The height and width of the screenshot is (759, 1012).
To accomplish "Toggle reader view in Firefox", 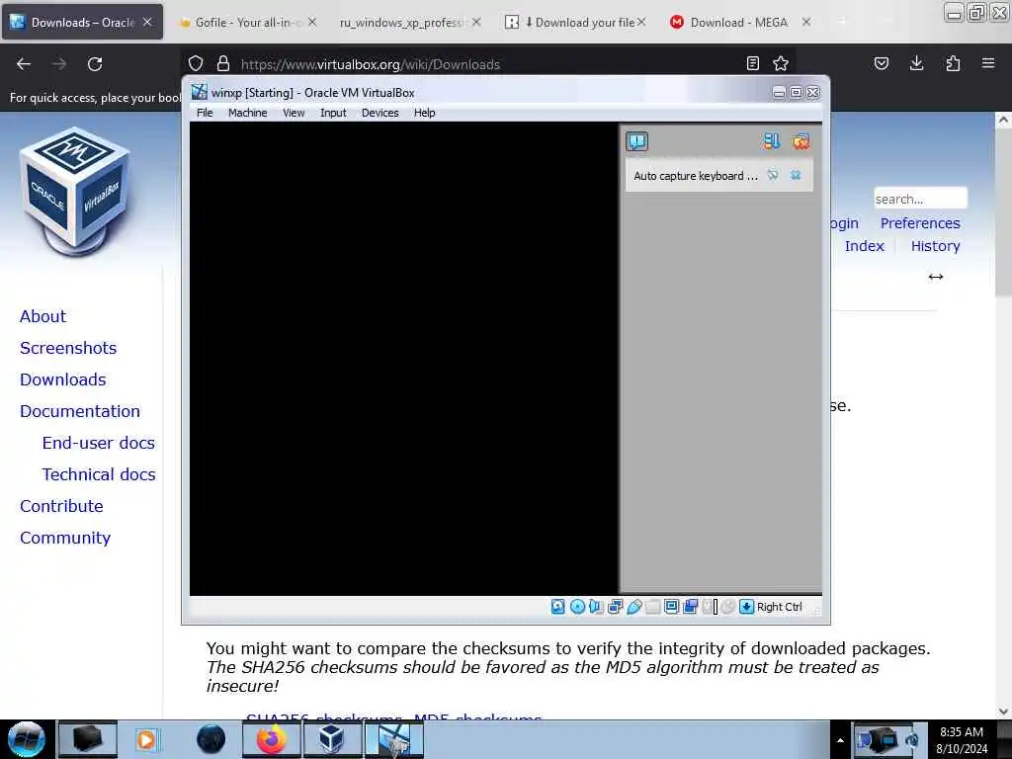I will click(752, 63).
